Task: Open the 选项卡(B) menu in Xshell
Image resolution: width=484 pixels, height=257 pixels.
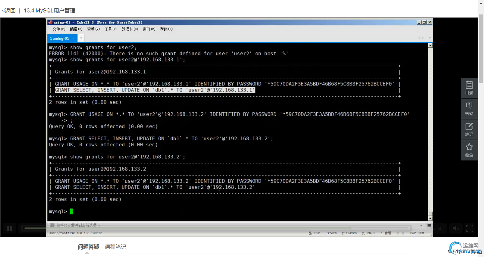Action: point(130,29)
